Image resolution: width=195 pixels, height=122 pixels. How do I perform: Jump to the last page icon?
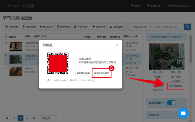tap(34, 118)
